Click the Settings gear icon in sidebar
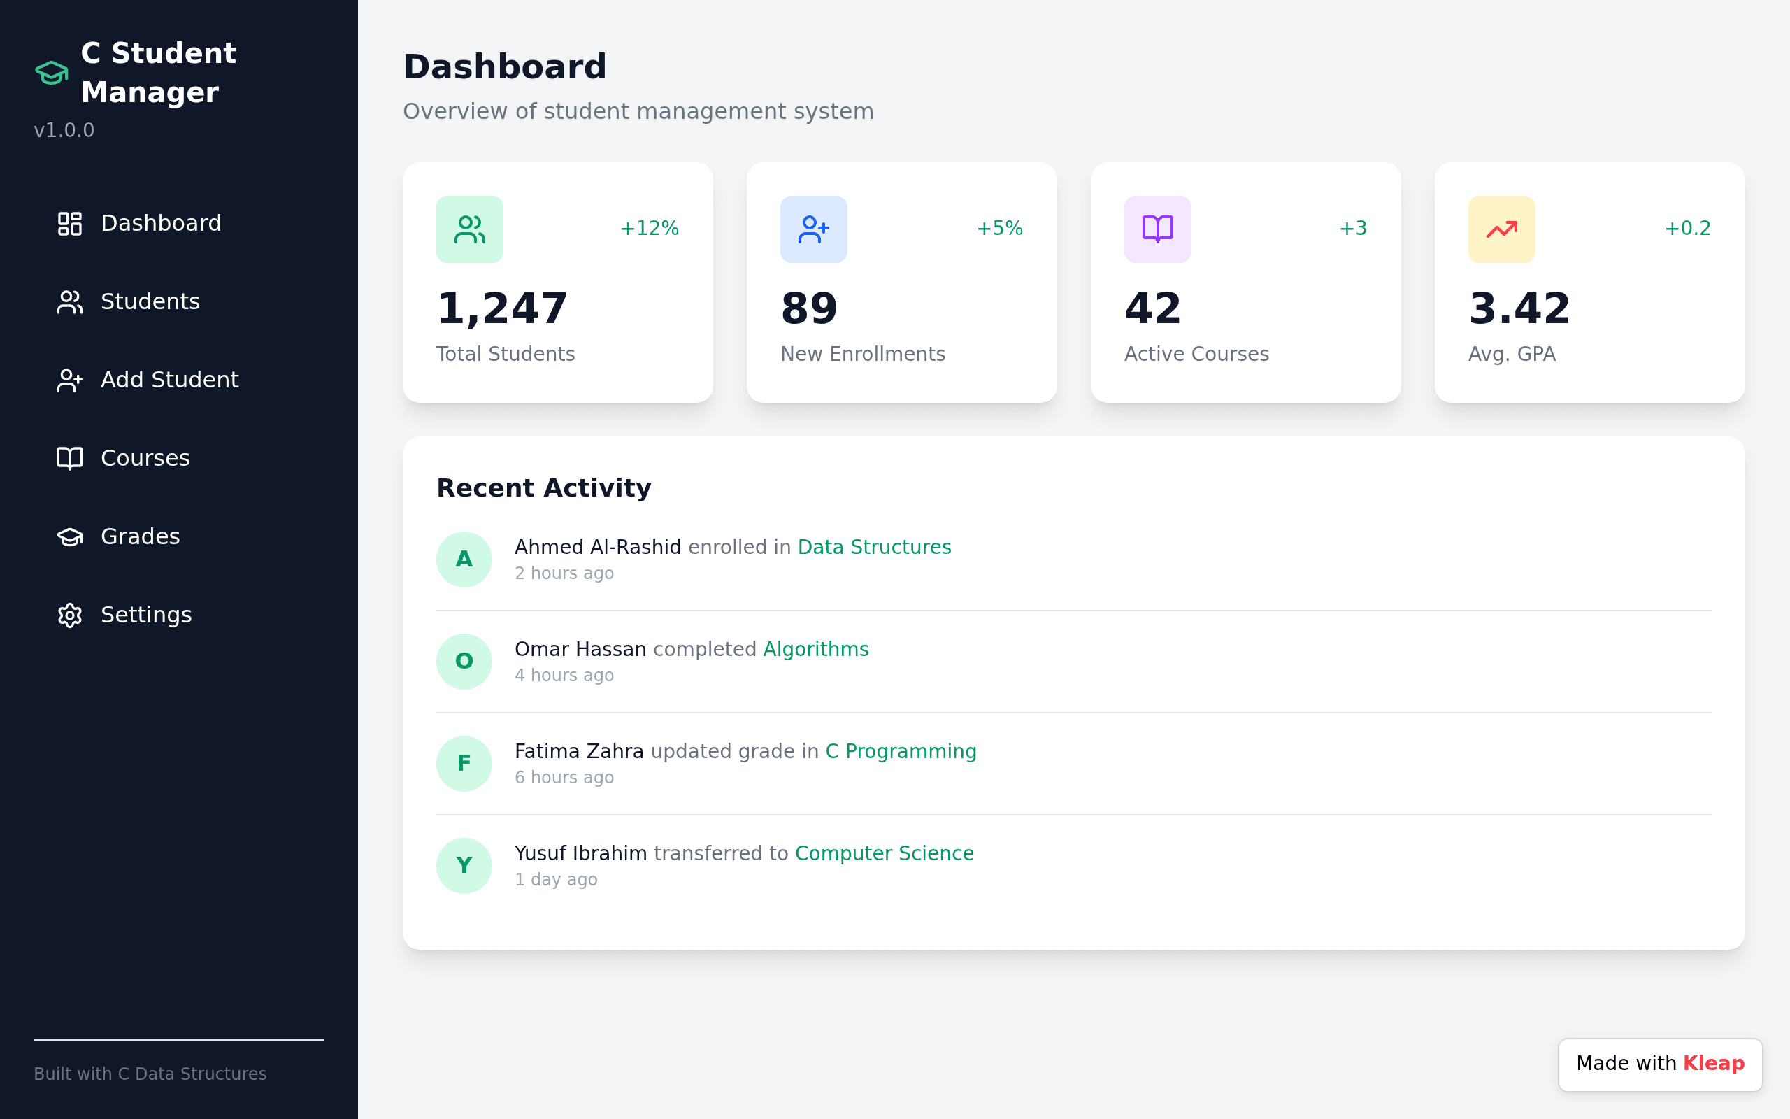 pos(69,615)
